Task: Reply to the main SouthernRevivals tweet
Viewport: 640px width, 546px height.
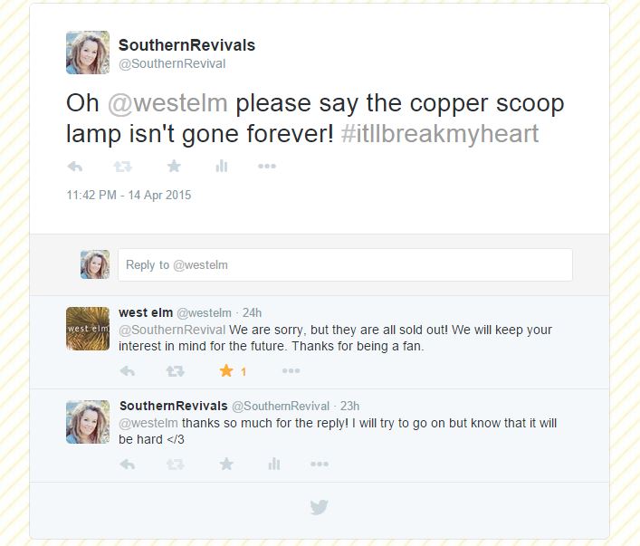Action: 75,167
